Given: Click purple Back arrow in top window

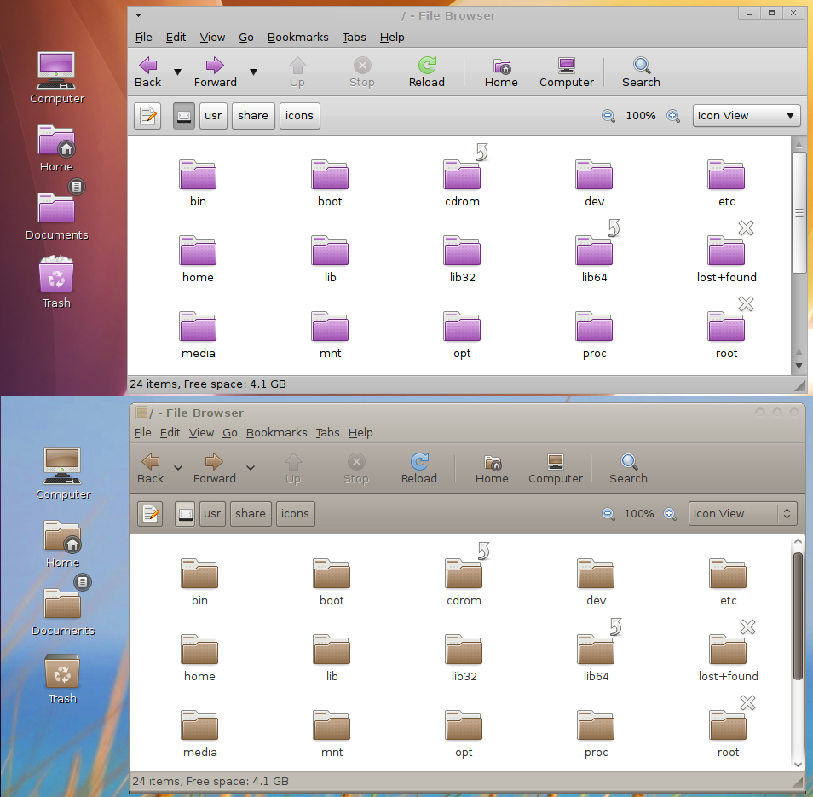Looking at the screenshot, I should tap(147, 66).
